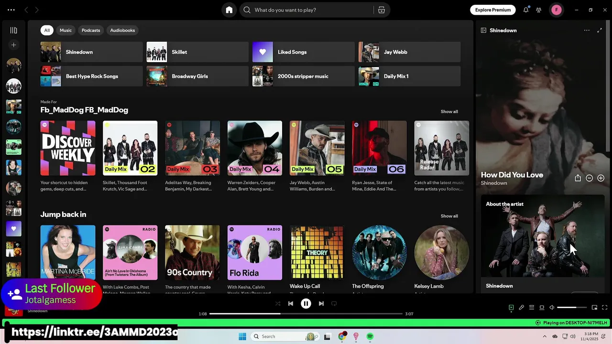The width and height of the screenshot is (612, 344).
Task: Open Broadway Girls tile
Action: 197,76
